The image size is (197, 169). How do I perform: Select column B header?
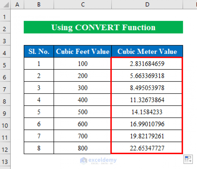(39, 5)
